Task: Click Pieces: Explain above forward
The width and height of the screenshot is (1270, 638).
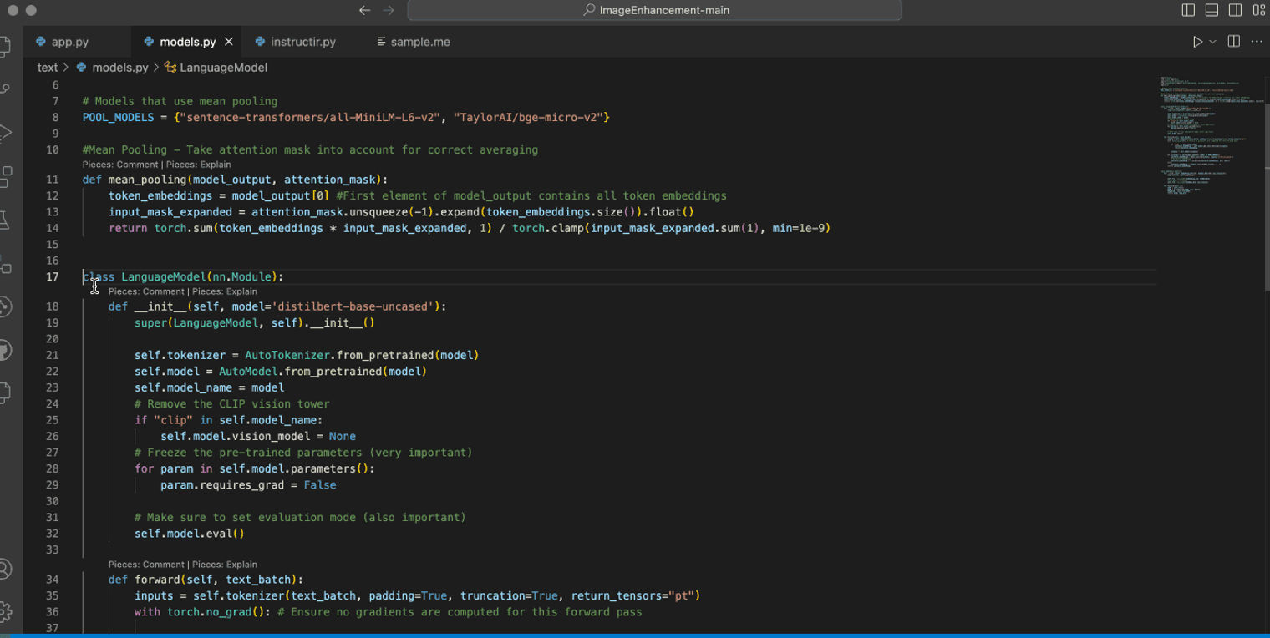Action: pyautogui.click(x=225, y=565)
